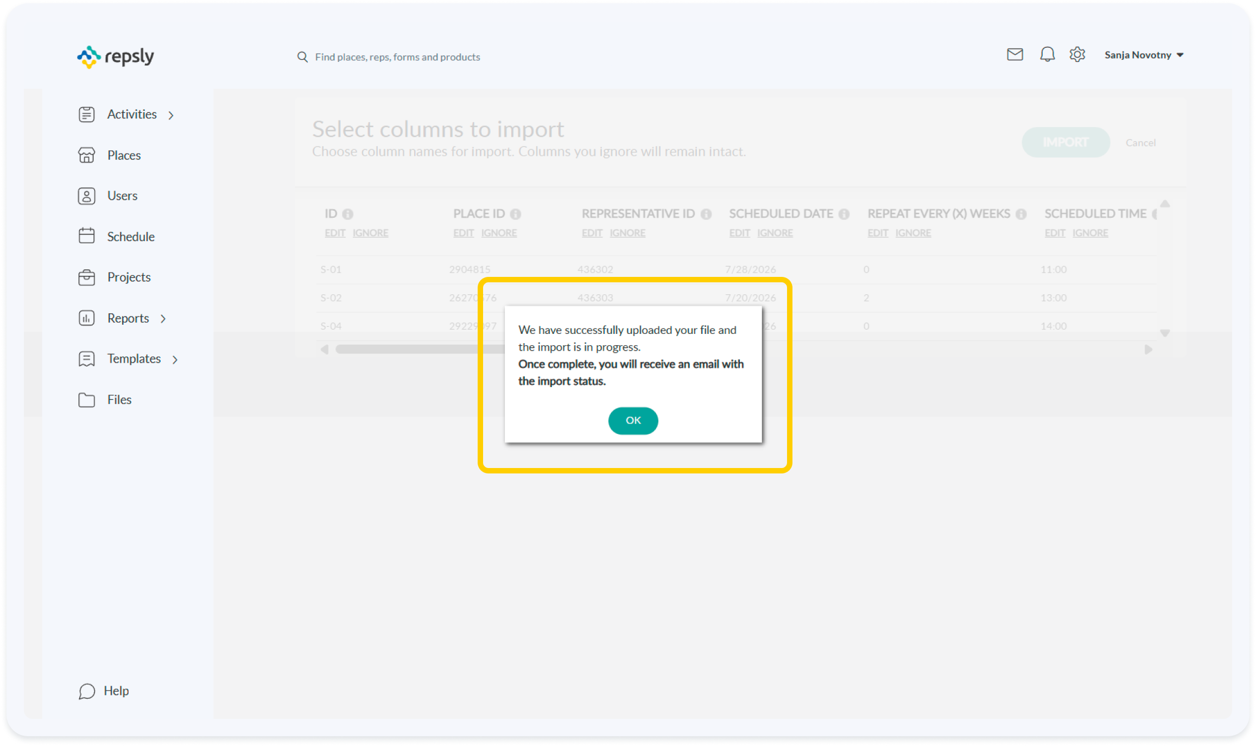The width and height of the screenshot is (1256, 746).
Task: Click Ignore under Scheduled Time column
Action: pyautogui.click(x=1090, y=233)
